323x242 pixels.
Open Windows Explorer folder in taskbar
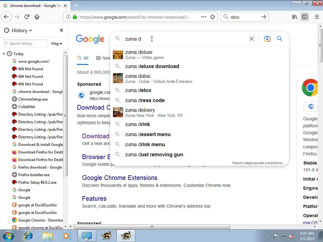coord(48,236)
